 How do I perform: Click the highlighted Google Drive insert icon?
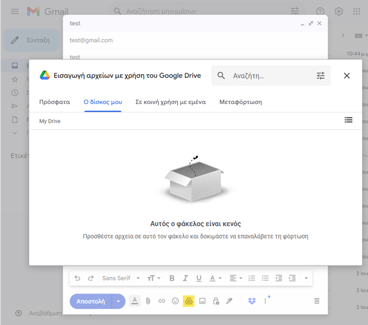(189, 301)
